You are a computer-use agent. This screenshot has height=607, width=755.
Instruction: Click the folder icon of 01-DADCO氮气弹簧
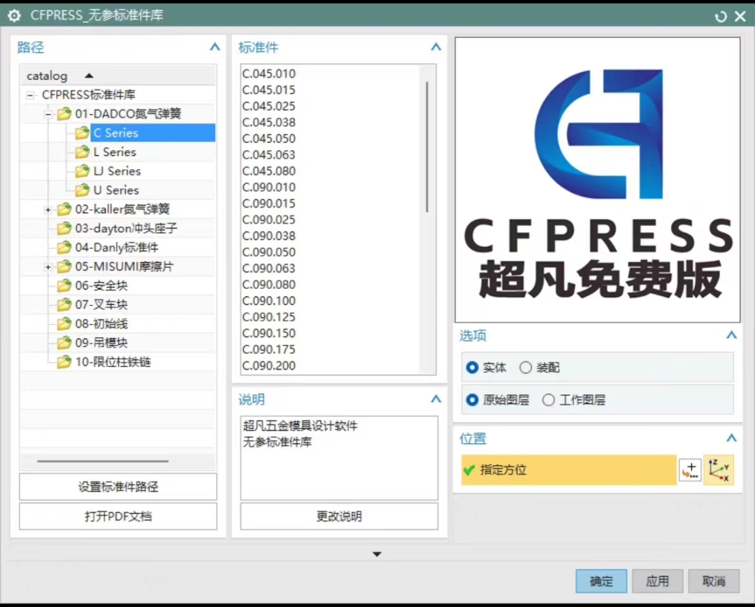point(64,114)
